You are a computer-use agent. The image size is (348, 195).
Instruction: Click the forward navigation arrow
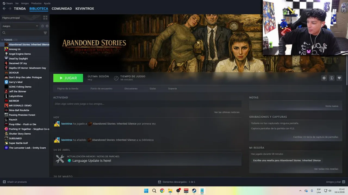coord(10,9)
